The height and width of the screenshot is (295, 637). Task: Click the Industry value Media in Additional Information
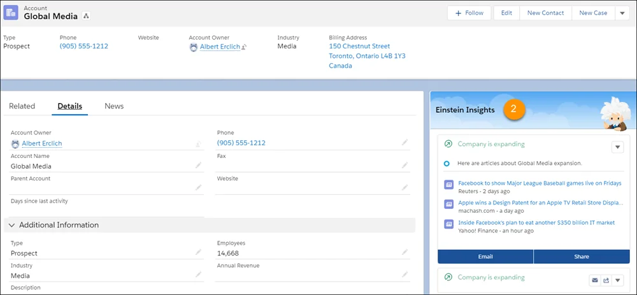[x=20, y=275]
